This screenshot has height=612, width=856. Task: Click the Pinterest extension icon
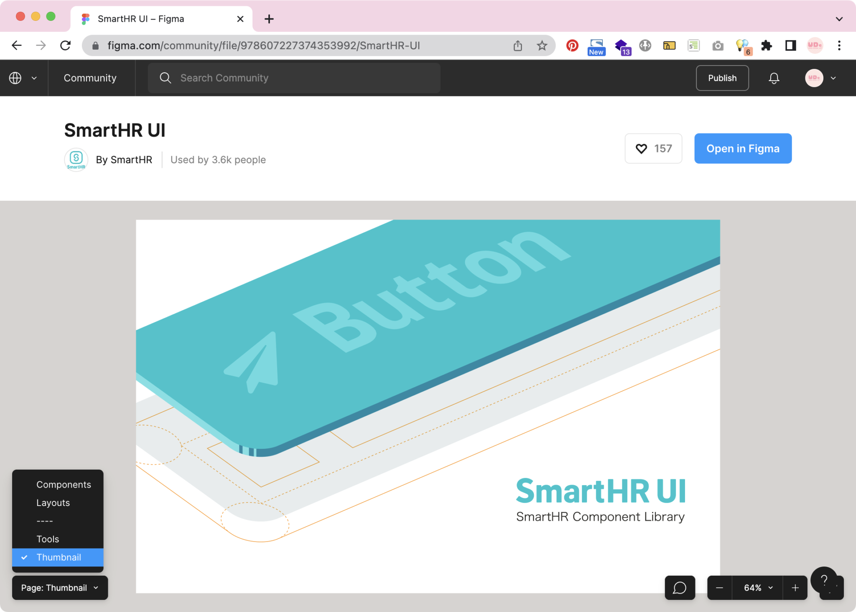pyautogui.click(x=572, y=46)
